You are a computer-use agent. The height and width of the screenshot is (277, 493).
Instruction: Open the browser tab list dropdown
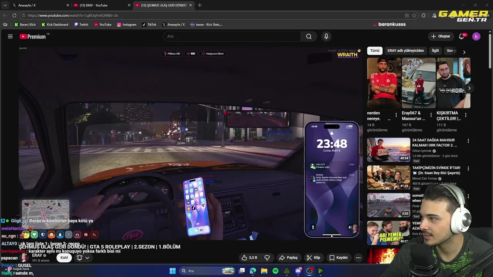tap(5, 5)
